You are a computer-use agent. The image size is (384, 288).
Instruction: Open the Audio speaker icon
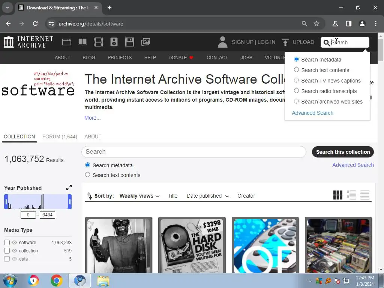pos(114,42)
